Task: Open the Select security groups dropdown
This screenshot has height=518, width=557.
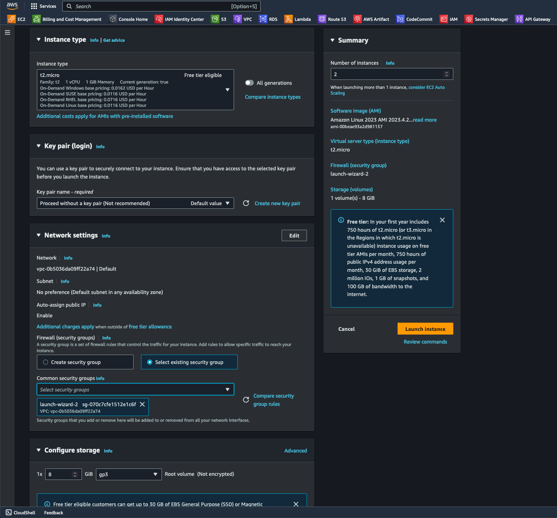Action: click(x=135, y=389)
